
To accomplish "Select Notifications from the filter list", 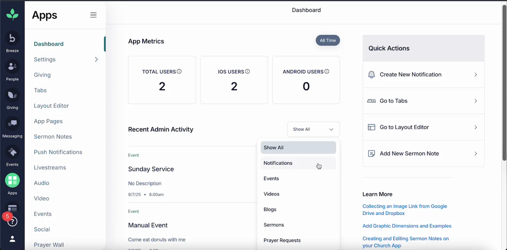I will pyautogui.click(x=278, y=163).
